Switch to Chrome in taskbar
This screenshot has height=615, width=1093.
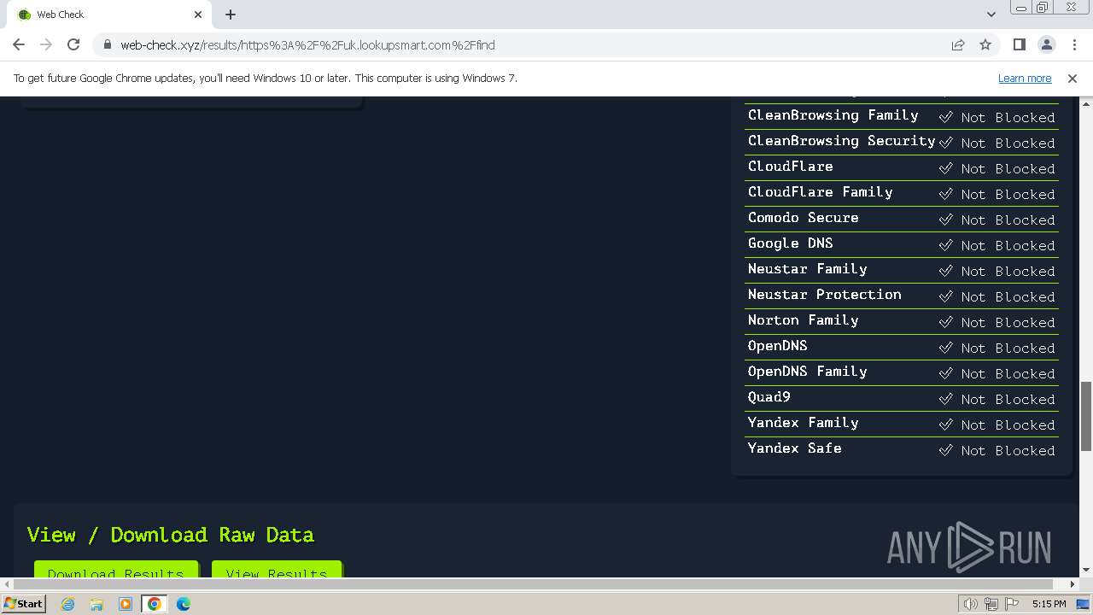point(155,604)
